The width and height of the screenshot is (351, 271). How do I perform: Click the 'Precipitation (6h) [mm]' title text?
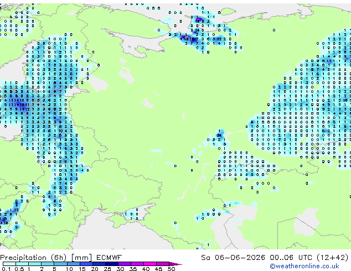46,258
